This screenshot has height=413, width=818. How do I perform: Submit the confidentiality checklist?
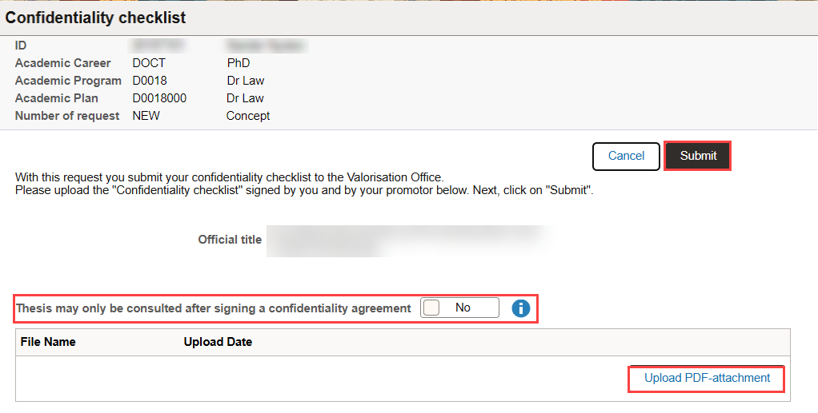(x=697, y=156)
